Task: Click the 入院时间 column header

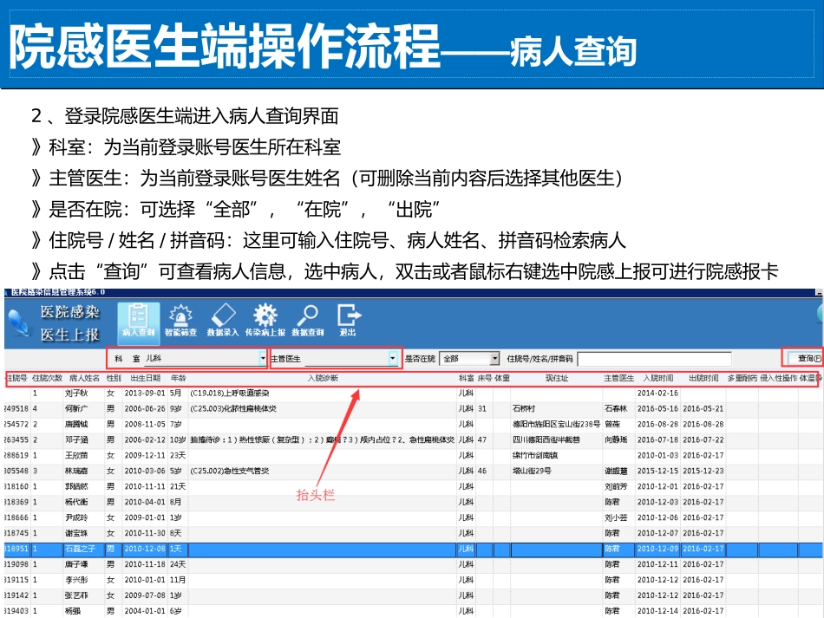Action: [x=658, y=378]
